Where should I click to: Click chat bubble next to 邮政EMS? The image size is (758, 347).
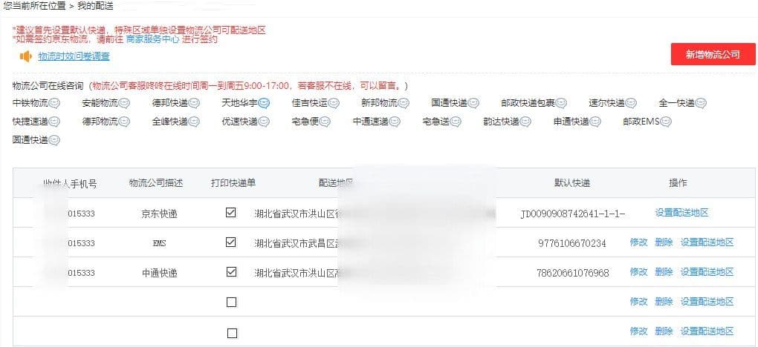[x=666, y=122]
